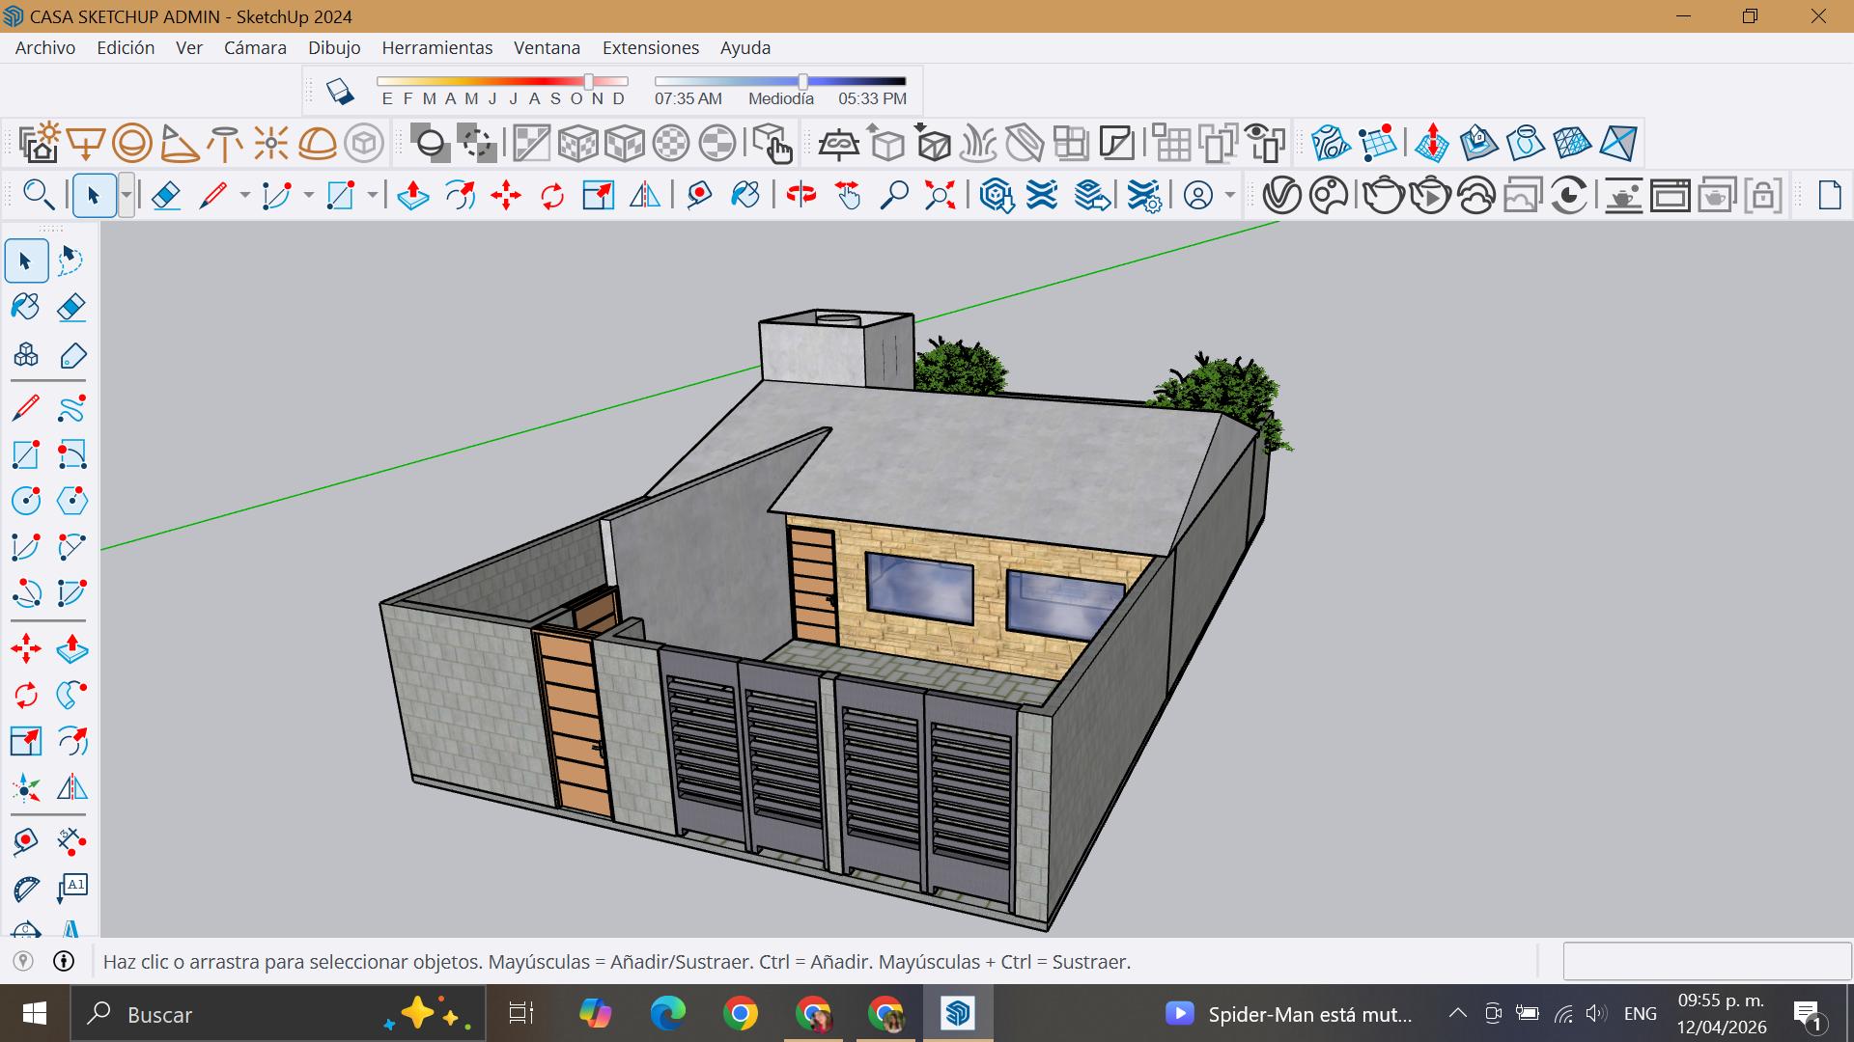
Task: Click the month shadow date slider handle
Action: click(x=589, y=82)
